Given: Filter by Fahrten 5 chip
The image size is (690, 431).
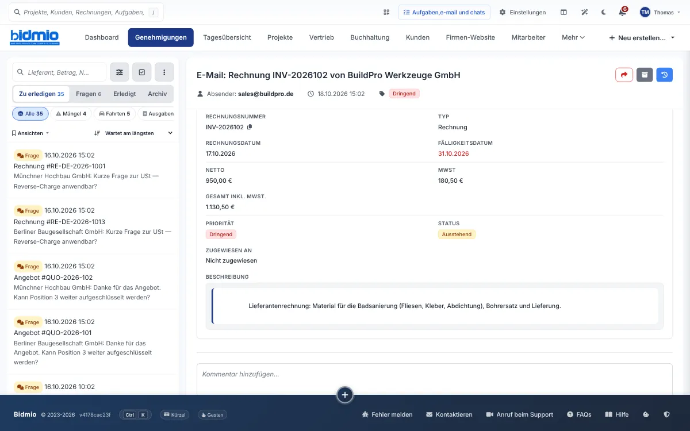Looking at the screenshot, I should tap(115, 114).
